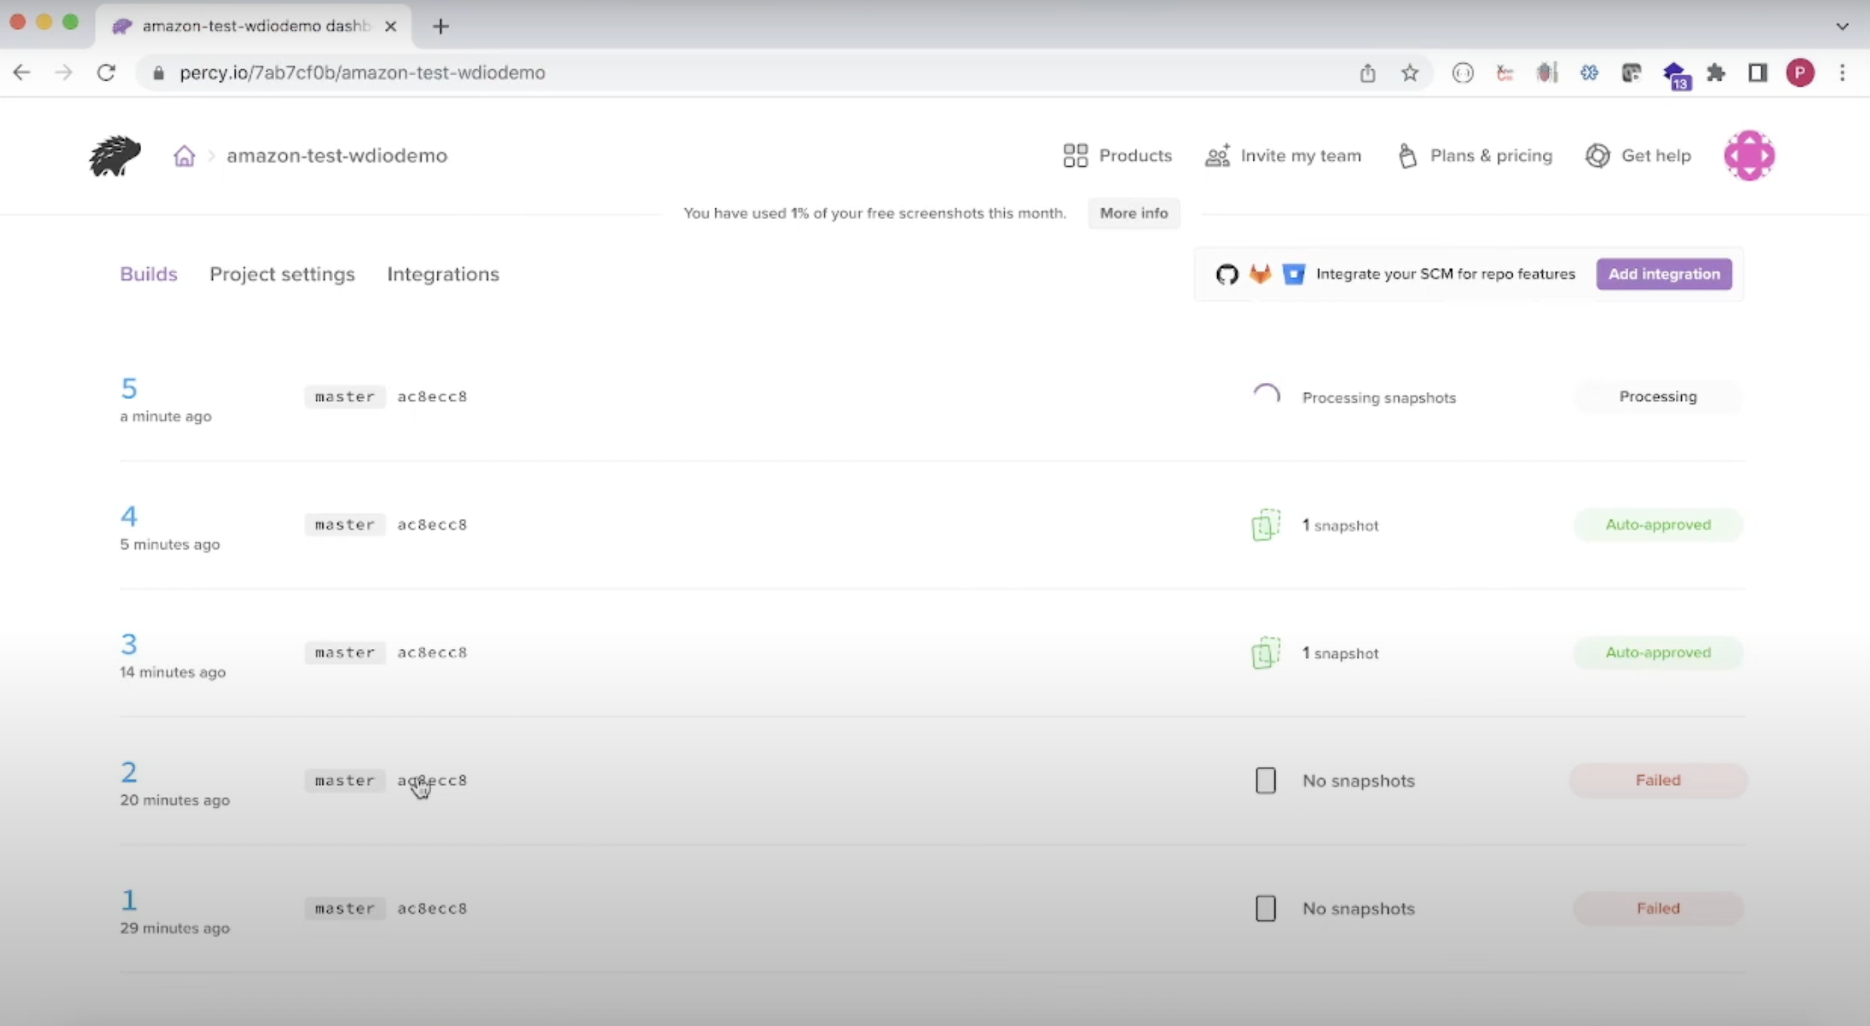
Task: Click the More info button
Action: [x=1133, y=213]
